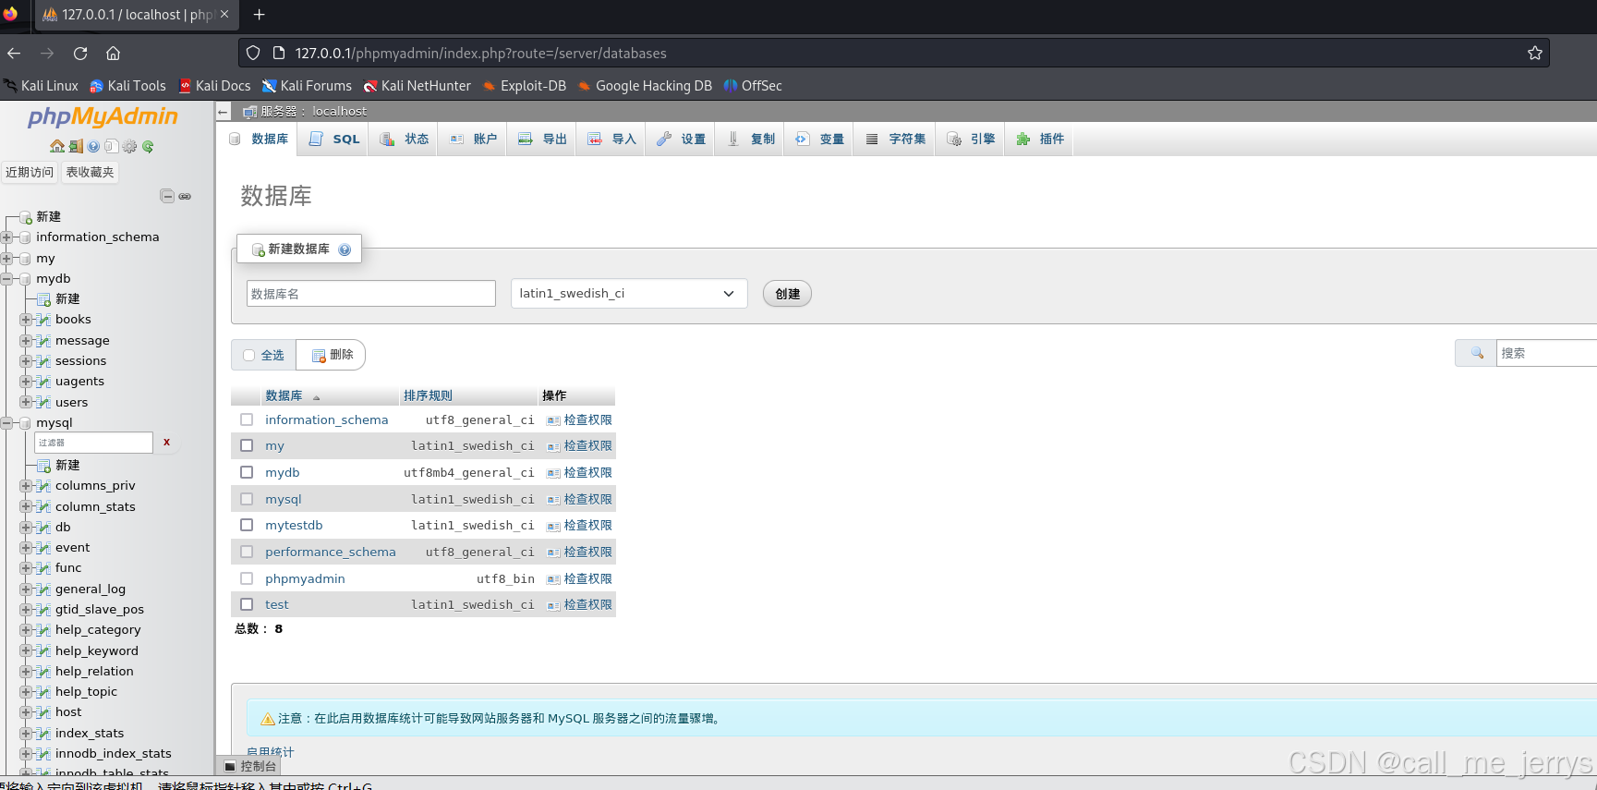Check the mytestdb database checkbox

[247, 525]
